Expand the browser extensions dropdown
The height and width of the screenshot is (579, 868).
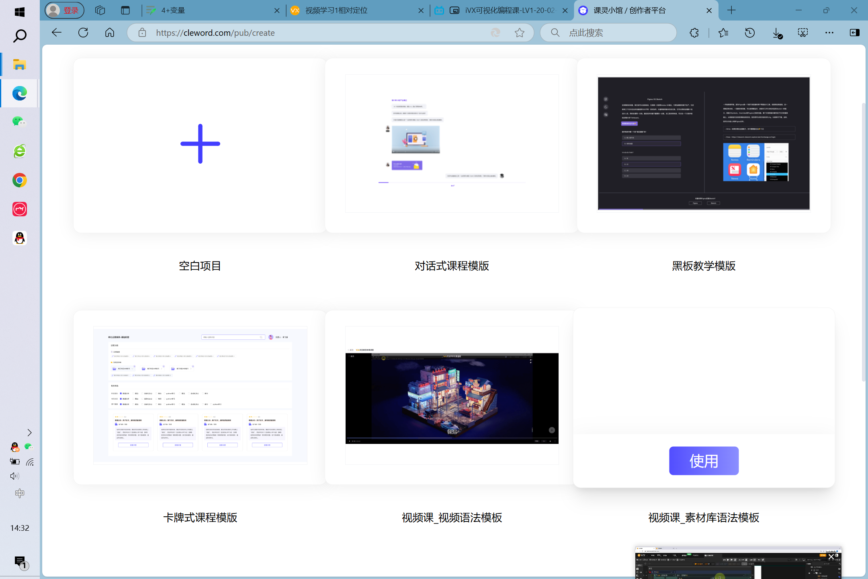(x=694, y=32)
